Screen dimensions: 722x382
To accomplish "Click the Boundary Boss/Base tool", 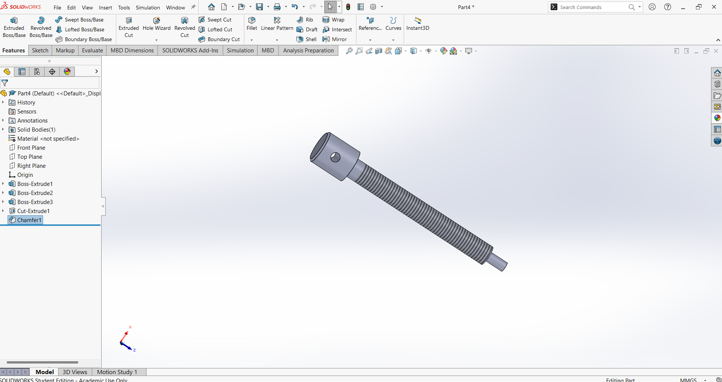I will point(84,39).
